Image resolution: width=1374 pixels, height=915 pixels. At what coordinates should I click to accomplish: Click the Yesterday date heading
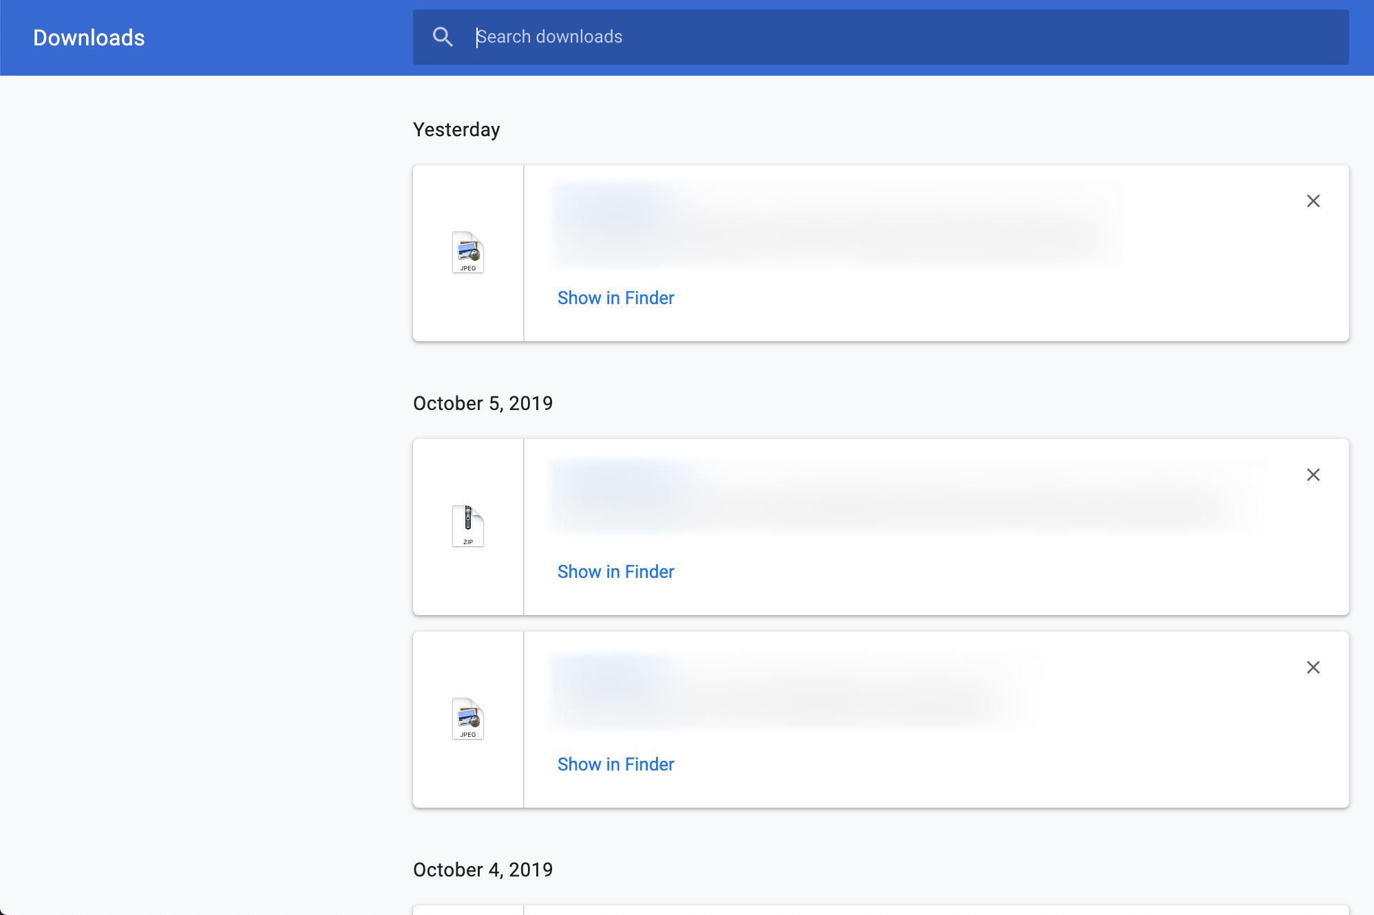coord(456,130)
